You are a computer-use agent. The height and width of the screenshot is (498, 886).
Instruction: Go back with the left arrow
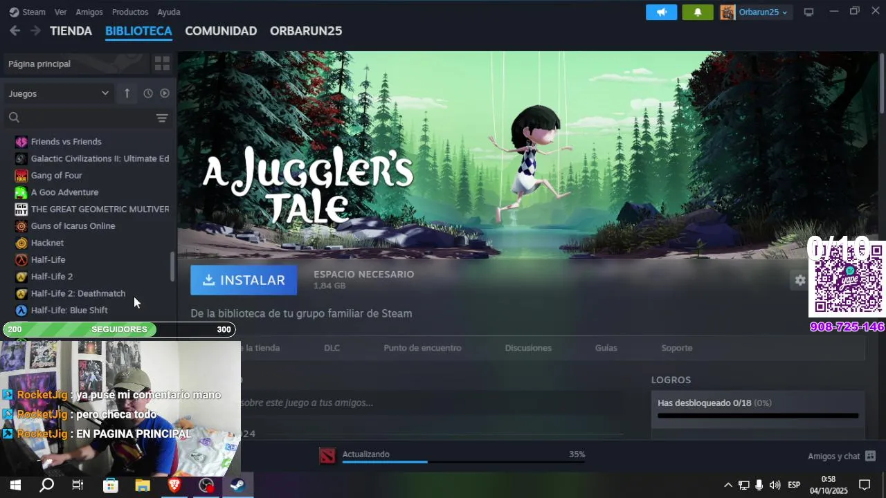15,30
